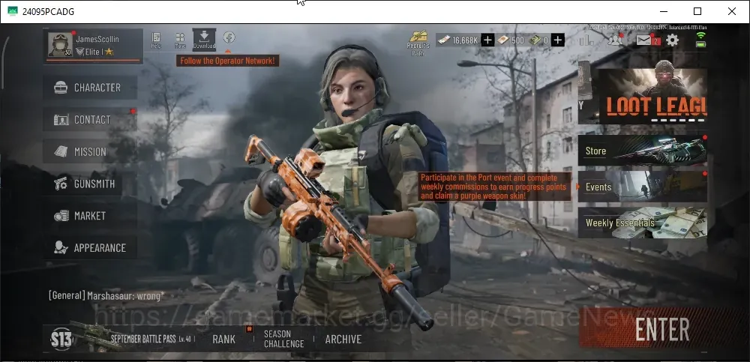The height and width of the screenshot is (362, 750).
Task: Open the MARKET menu
Action: 90,216
